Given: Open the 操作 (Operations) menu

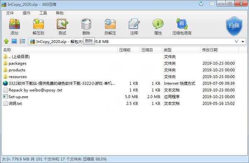Looking at the screenshot, I should pyautogui.click(x=27, y=13).
